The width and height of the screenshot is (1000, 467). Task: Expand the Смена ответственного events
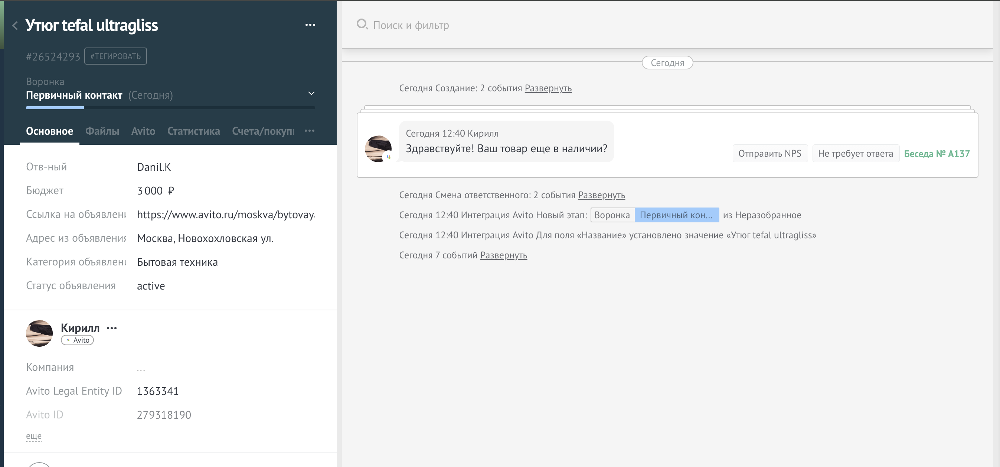coord(601,195)
